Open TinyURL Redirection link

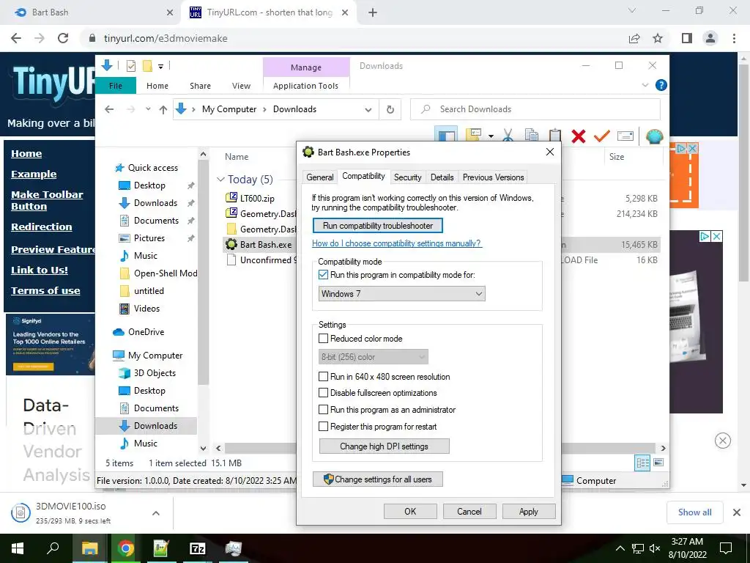pyautogui.click(x=42, y=227)
